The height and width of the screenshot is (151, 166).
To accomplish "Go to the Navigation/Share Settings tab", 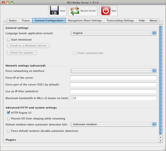I will coord(85,20).
